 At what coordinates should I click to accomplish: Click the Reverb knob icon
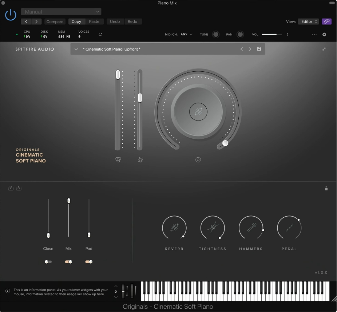tap(174, 228)
